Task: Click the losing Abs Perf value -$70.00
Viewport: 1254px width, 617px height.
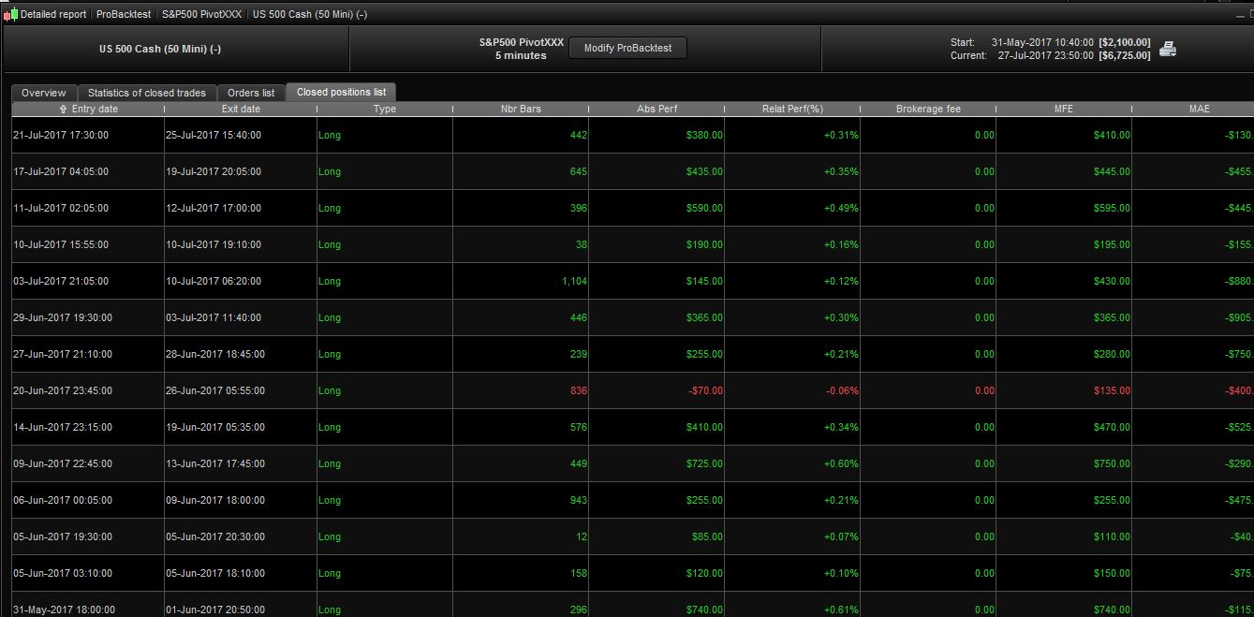Action: (706, 390)
